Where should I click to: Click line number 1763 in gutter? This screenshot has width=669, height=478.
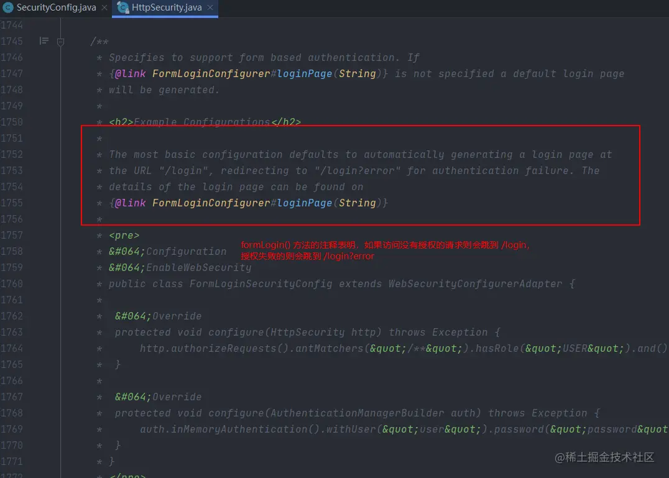12,332
